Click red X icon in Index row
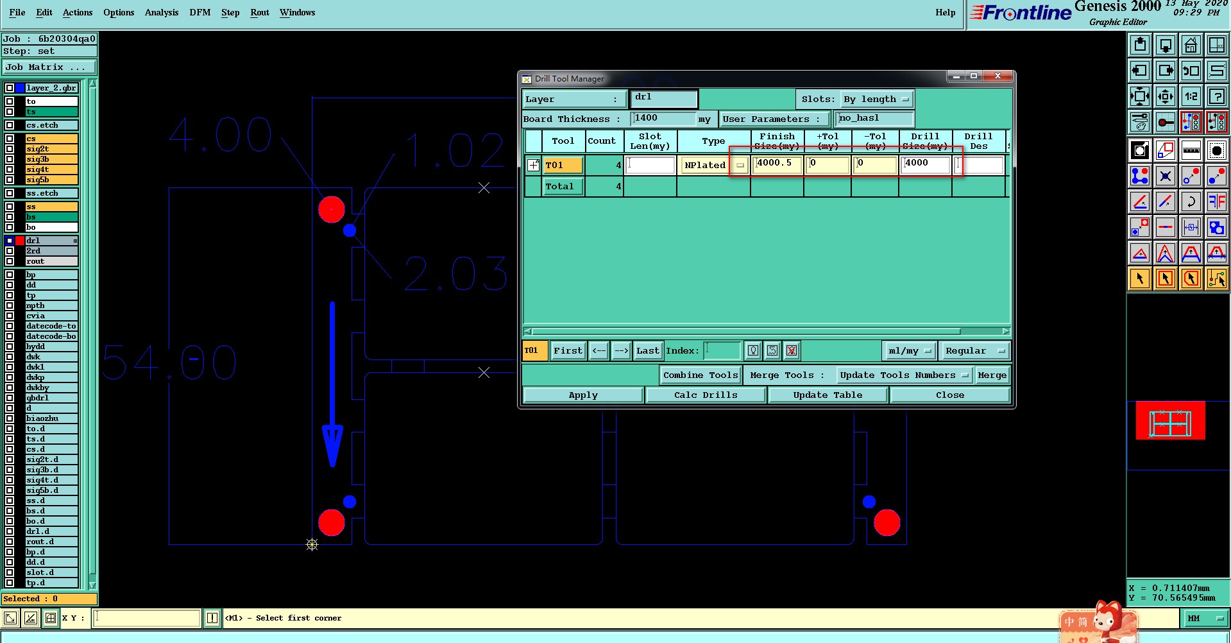1231x643 pixels. point(792,350)
